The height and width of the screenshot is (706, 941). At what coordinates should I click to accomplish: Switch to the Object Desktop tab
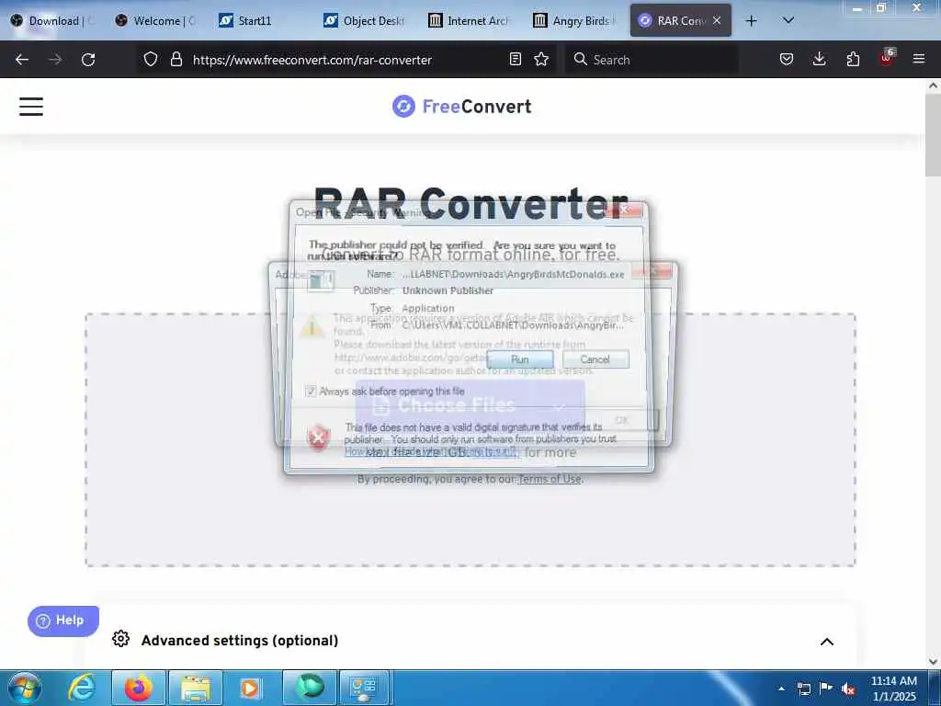point(366,21)
